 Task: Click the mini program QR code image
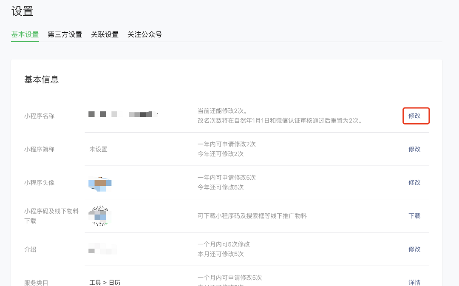(100, 216)
